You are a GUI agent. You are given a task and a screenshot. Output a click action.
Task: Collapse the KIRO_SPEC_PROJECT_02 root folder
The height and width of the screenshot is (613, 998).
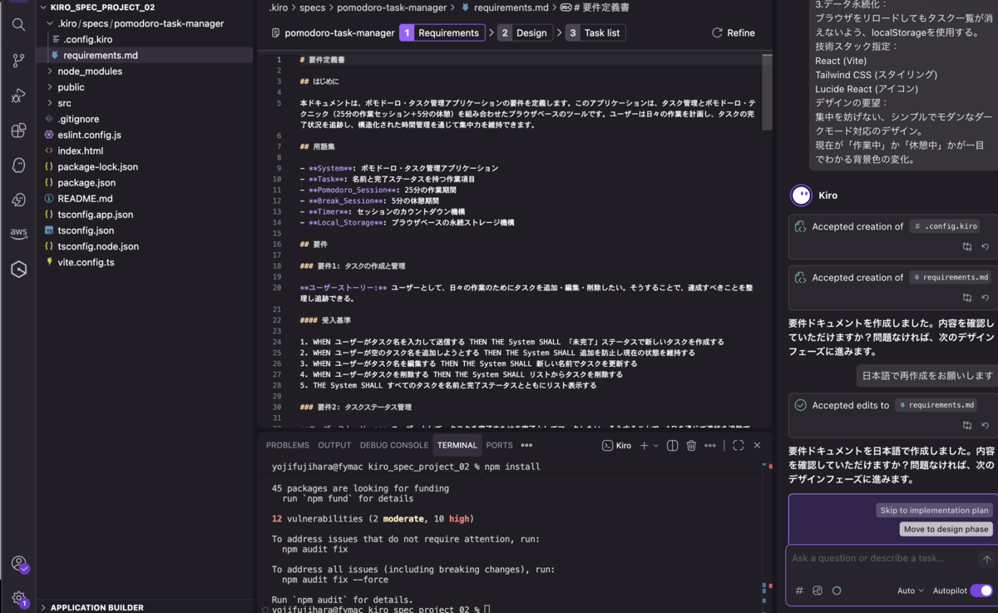tap(43, 7)
